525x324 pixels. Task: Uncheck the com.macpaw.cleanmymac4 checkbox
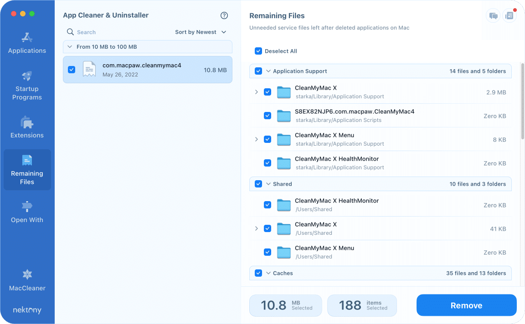coord(72,70)
